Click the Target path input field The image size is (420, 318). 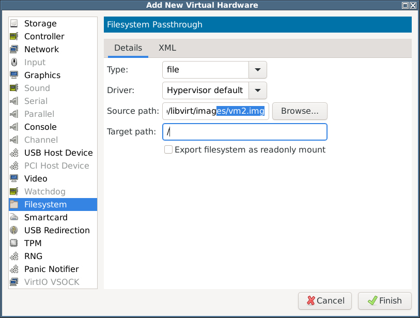tap(245, 132)
